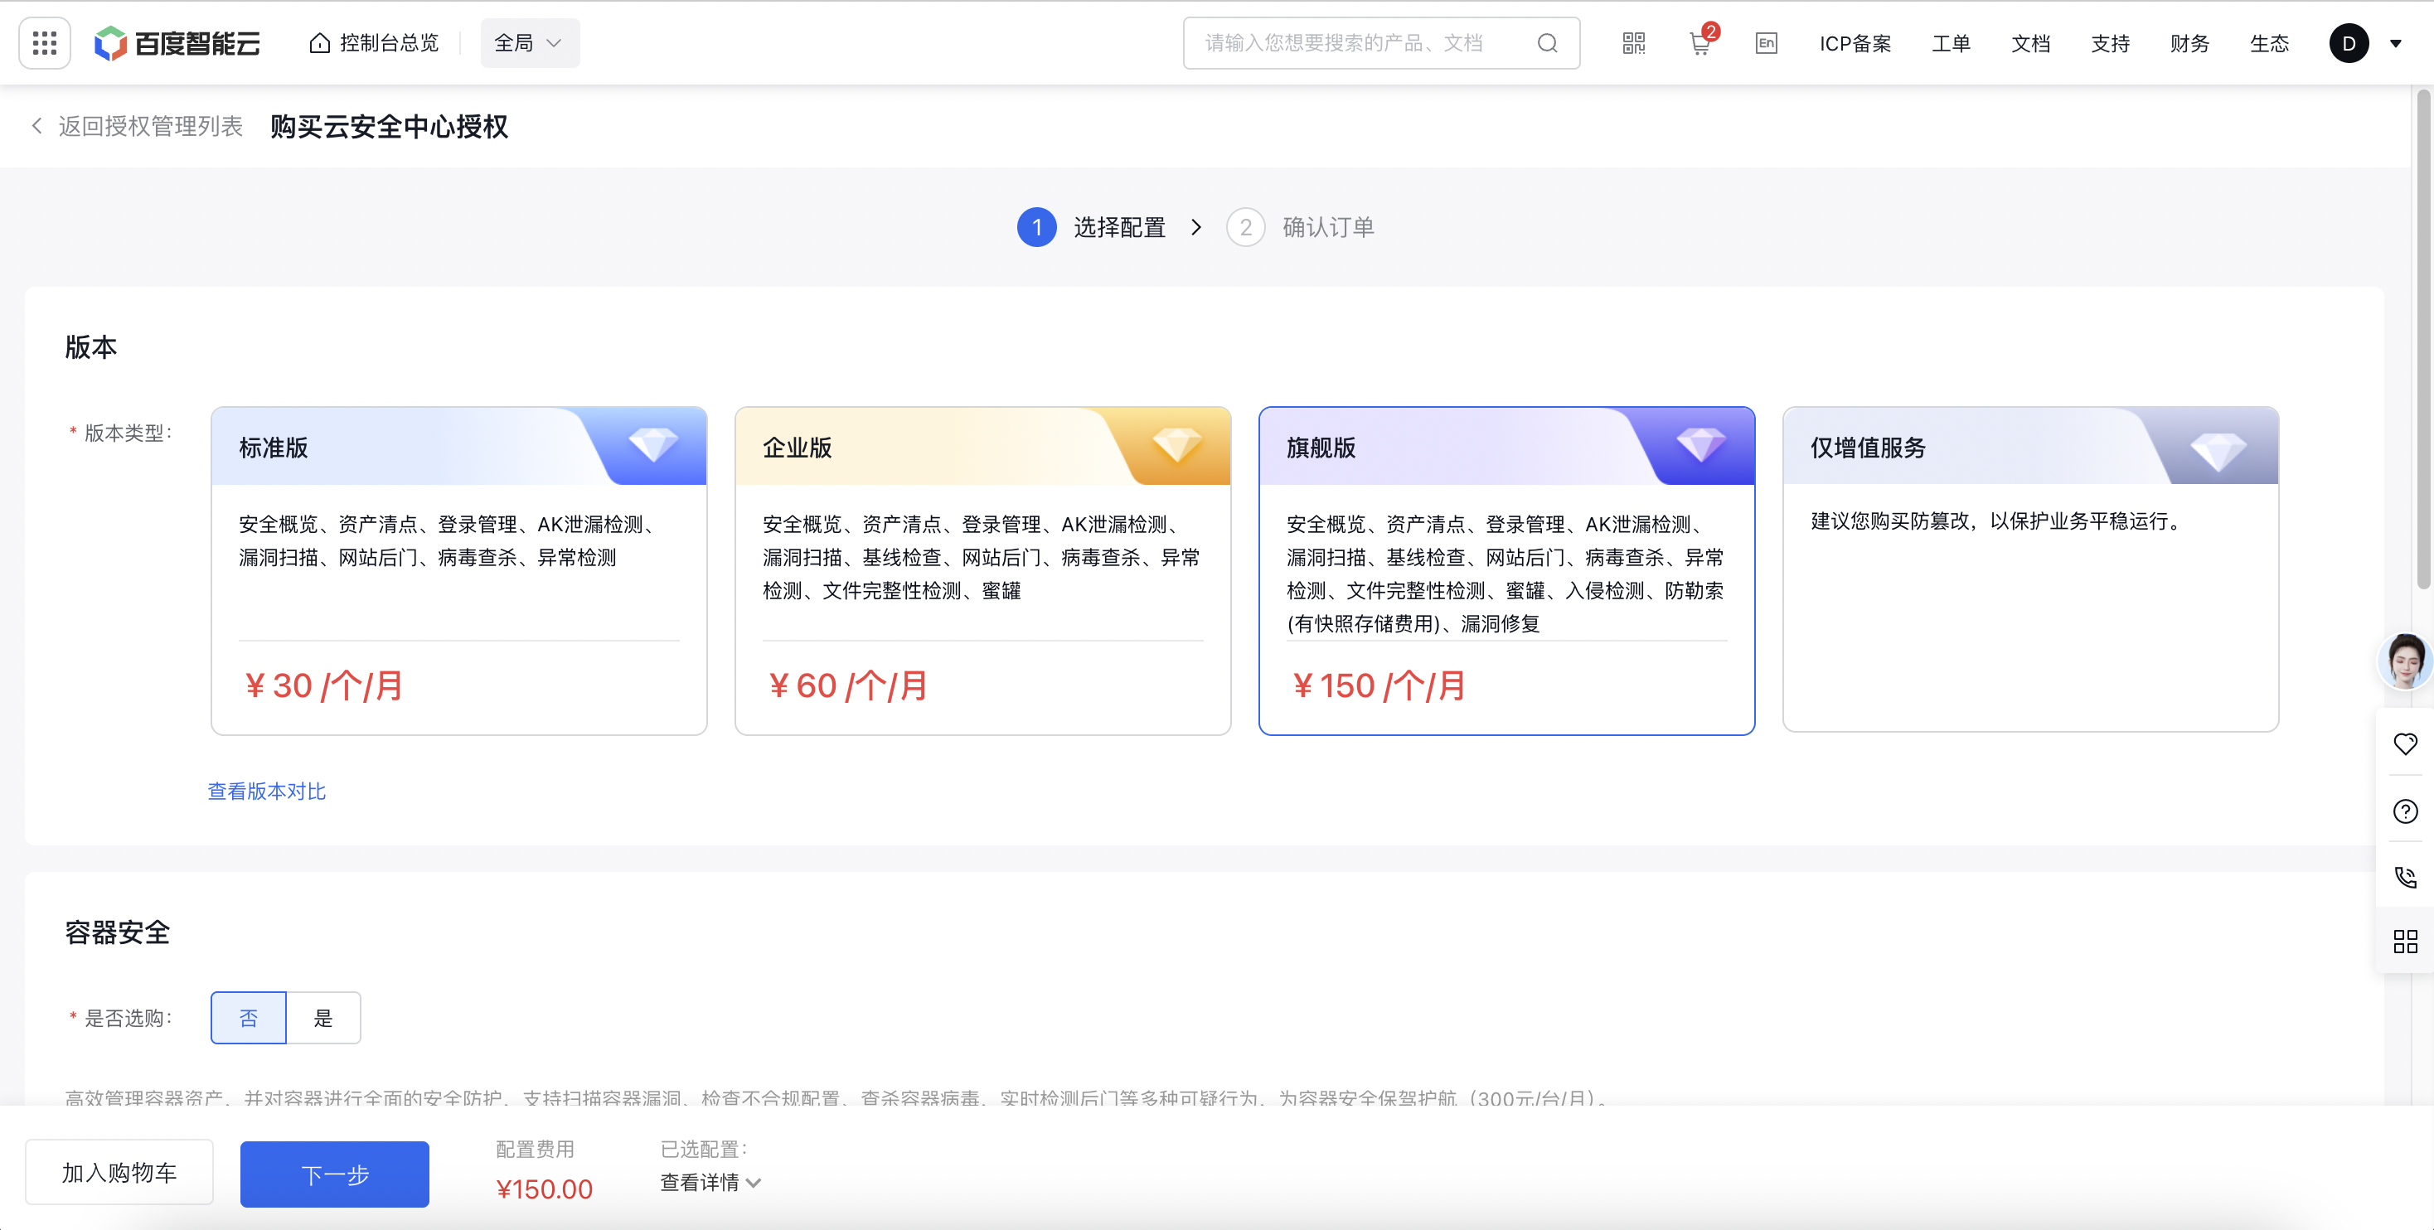The height and width of the screenshot is (1230, 2434).
Task: Click the phone contact icon
Action: (x=2406, y=877)
